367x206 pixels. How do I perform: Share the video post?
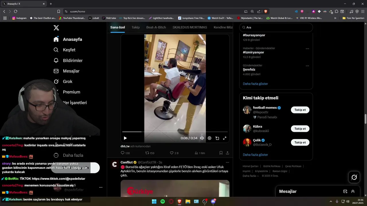(x=227, y=153)
